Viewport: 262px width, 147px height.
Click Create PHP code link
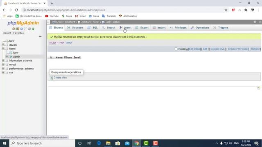(x=238, y=49)
